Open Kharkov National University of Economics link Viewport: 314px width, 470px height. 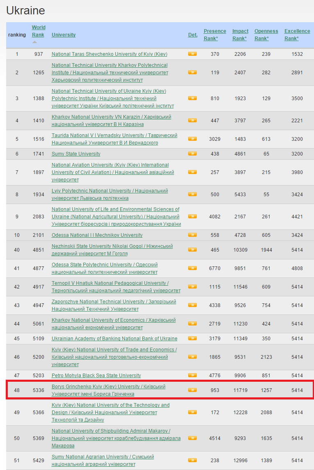coord(114,324)
